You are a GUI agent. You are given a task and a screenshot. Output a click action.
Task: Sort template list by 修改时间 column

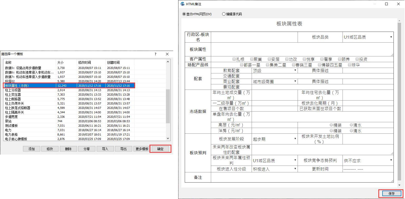click(x=91, y=62)
